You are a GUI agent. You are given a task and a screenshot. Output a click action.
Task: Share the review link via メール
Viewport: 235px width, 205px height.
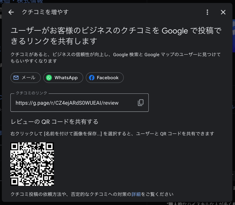pyautogui.click(x=25, y=78)
